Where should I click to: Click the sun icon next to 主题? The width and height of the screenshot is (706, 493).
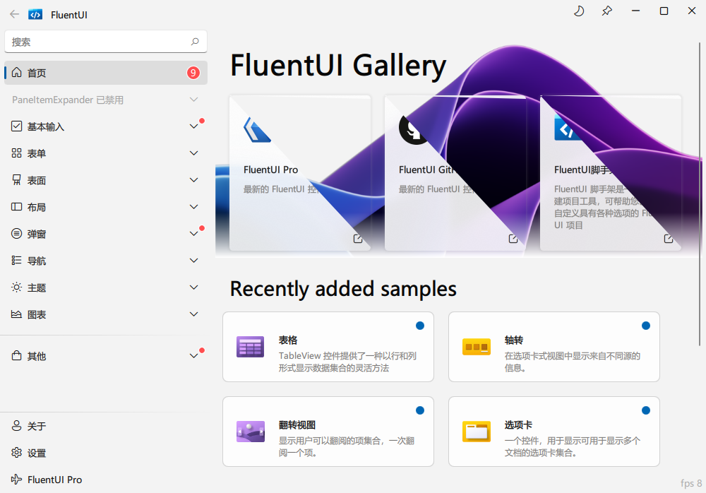pos(17,287)
